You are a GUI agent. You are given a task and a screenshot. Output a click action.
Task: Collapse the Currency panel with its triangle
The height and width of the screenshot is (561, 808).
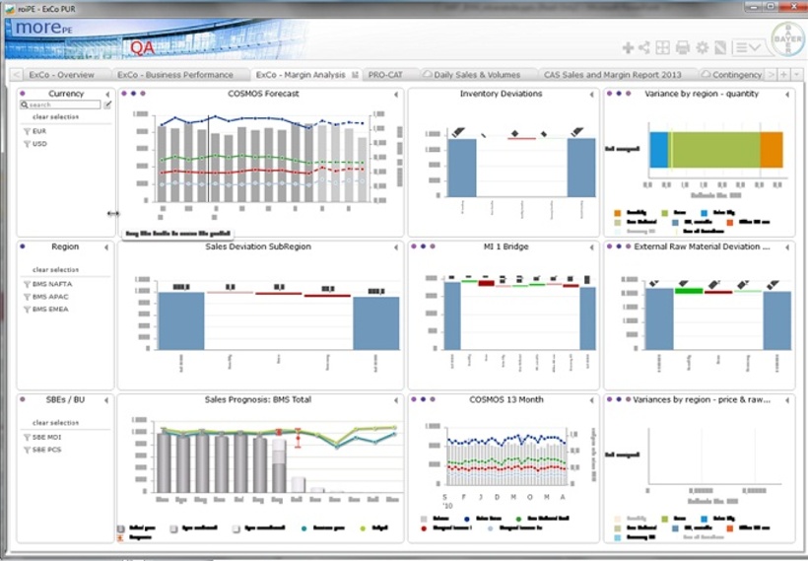pyautogui.click(x=107, y=95)
